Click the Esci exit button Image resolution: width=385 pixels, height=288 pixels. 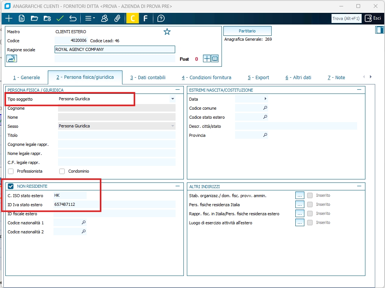point(373,18)
